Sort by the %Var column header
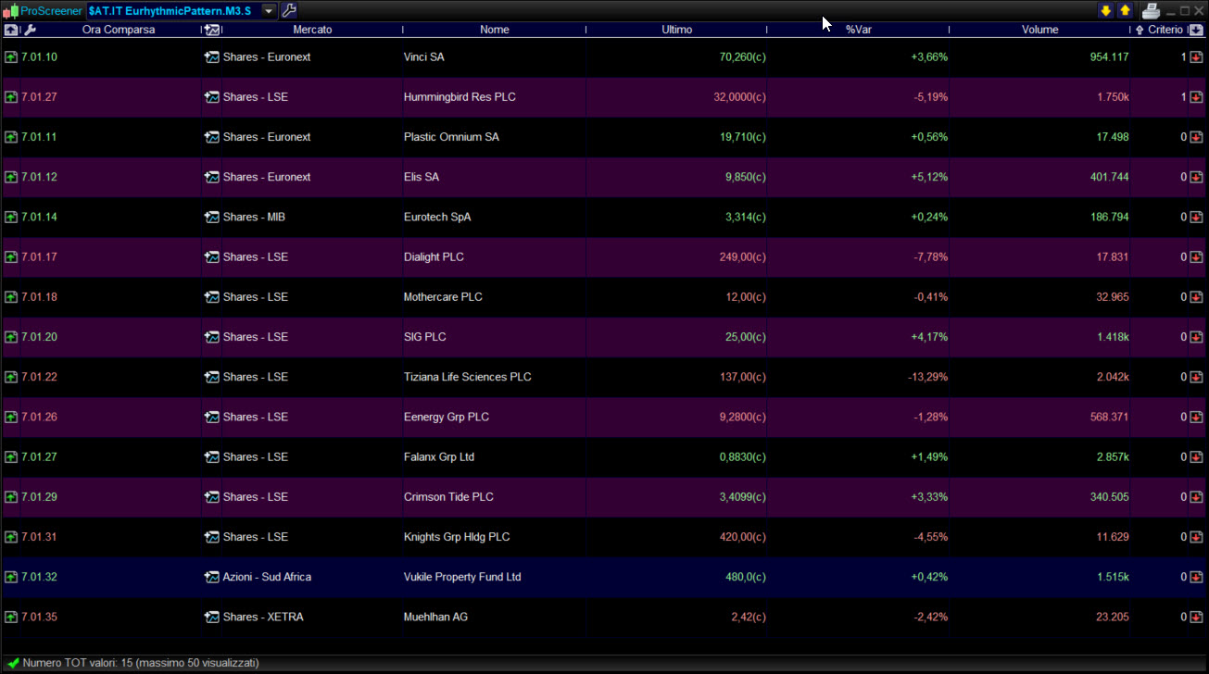 coord(859,30)
